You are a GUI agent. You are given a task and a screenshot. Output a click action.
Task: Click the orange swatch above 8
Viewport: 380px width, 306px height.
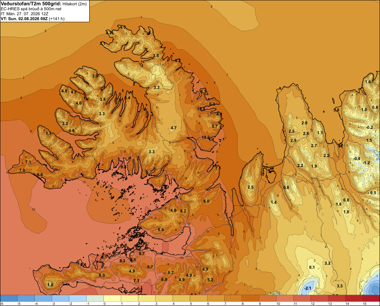point(250,298)
